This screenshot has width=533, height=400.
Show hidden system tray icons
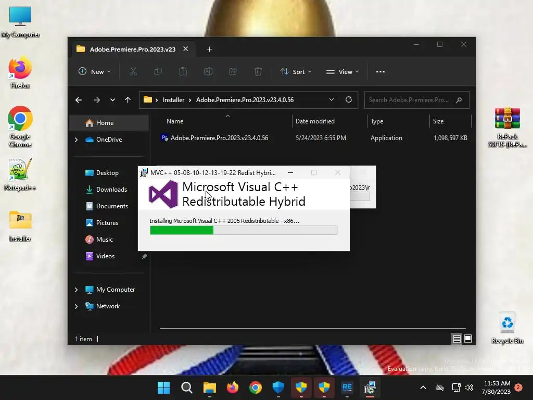click(423, 387)
